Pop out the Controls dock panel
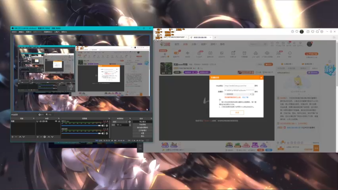 pos(151,119)
